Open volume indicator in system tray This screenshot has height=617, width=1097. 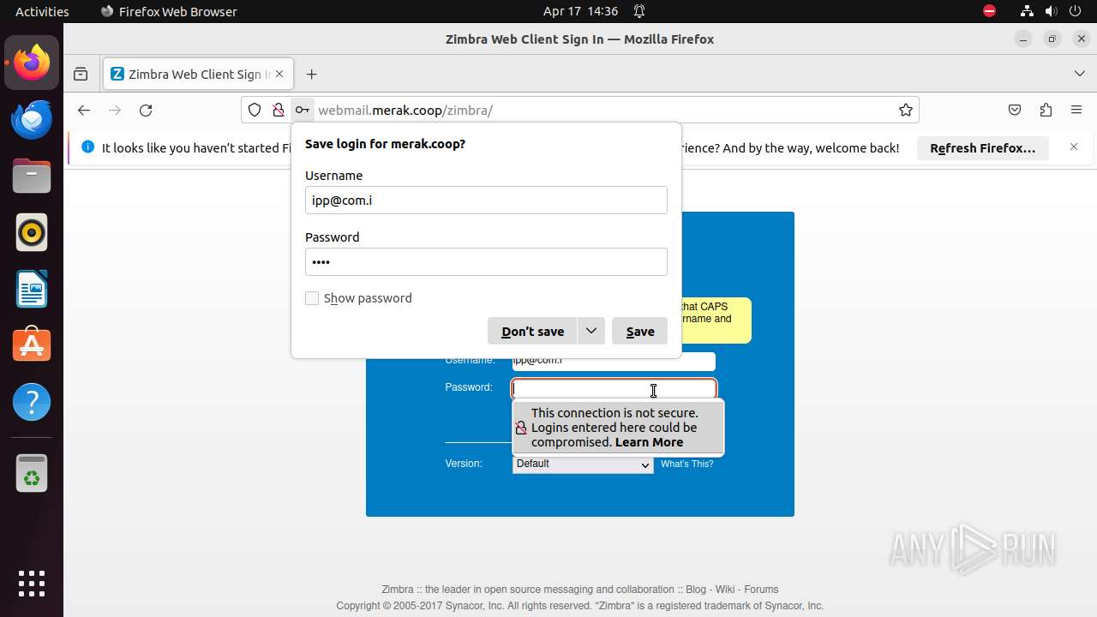coord(1052,11)
